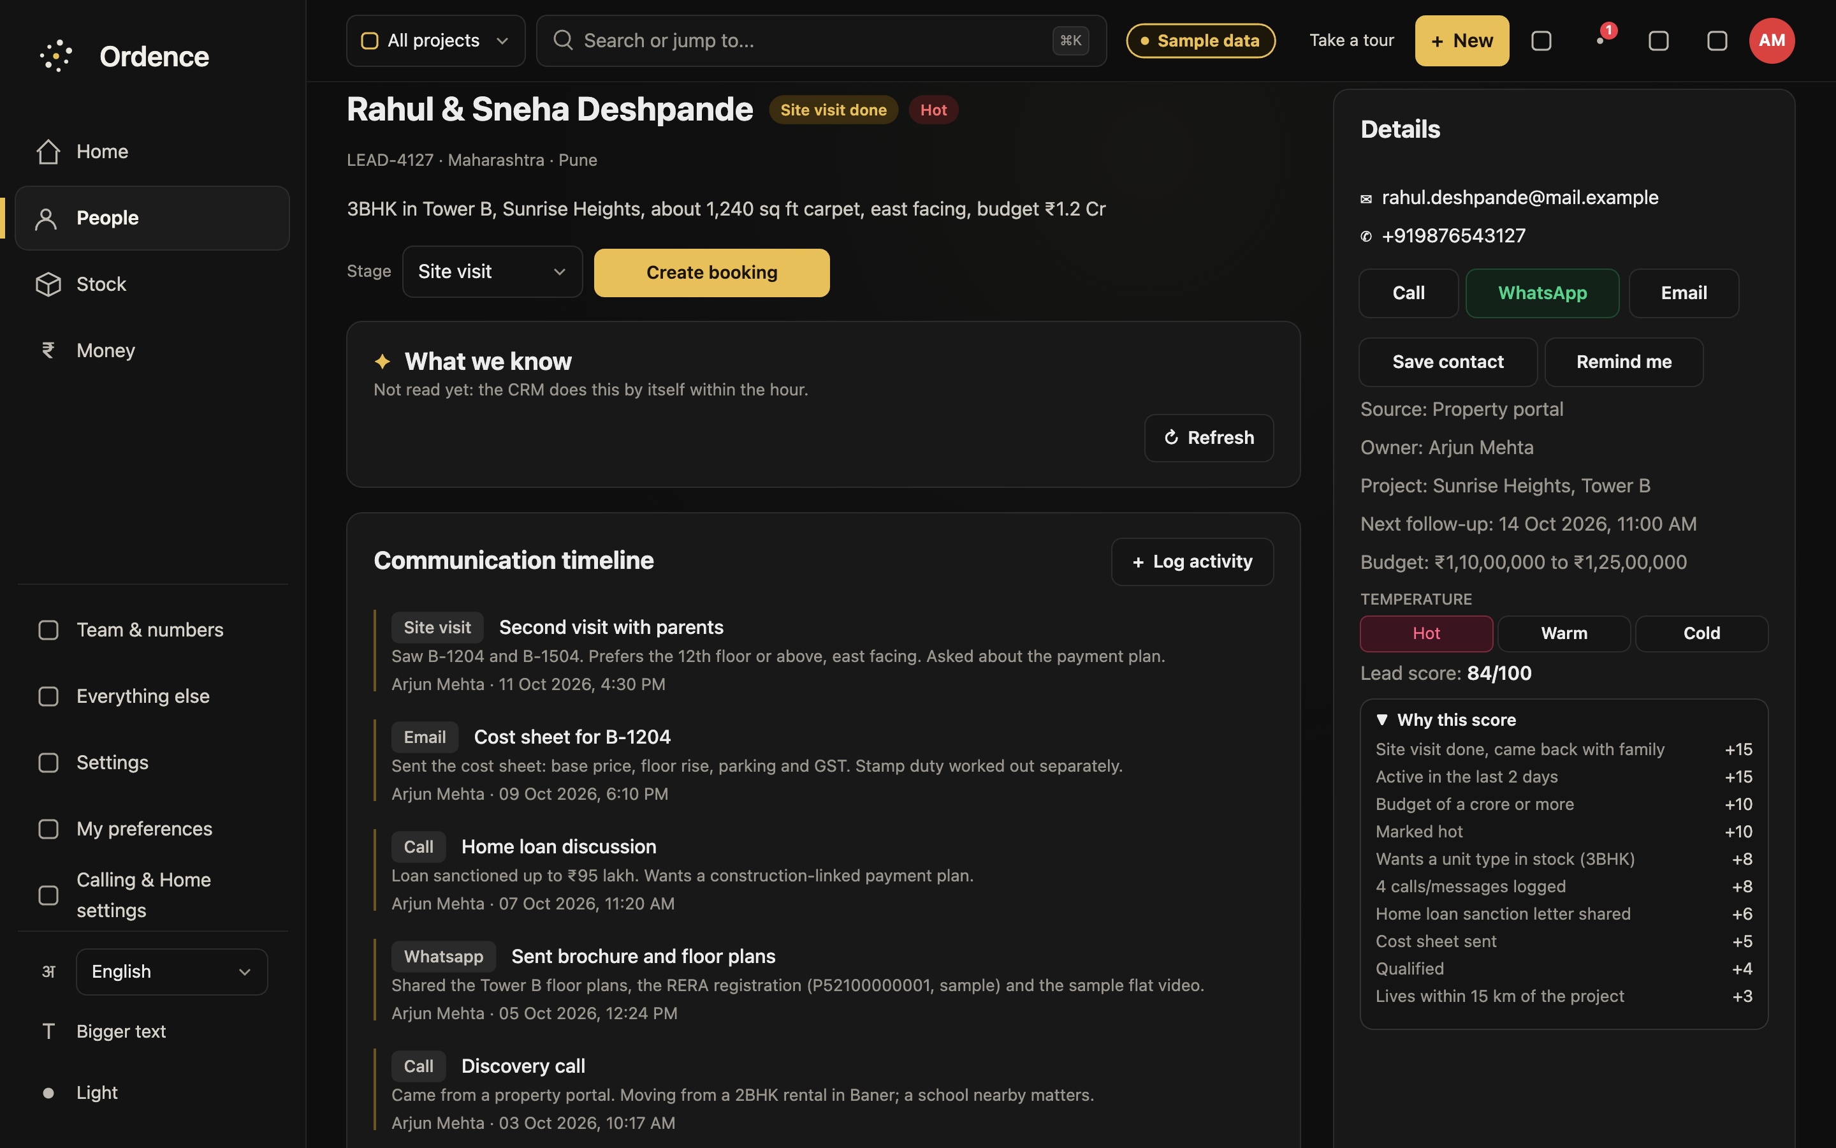The width and height of the screenshot is (1836, 1148).
Task: Click the Bigger text T icon
Action: click(x=48, y=1031)
